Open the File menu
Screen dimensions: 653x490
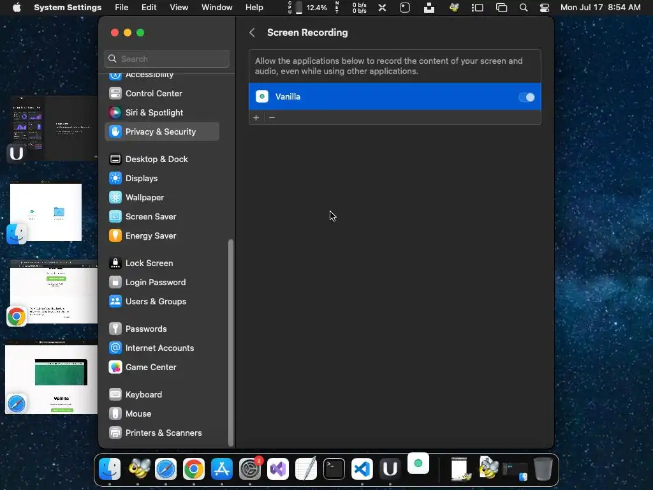(122, 8)
